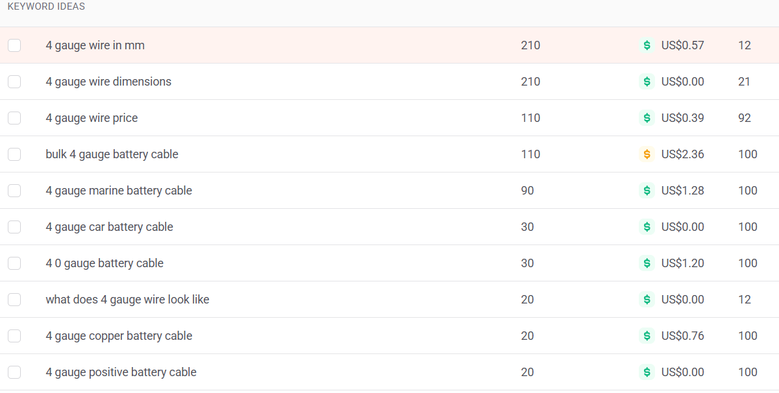Click the dollar icon for '4 gauge marine battery cable'
Viewport: 779px width, 393px height.
(x=647, y=191)
